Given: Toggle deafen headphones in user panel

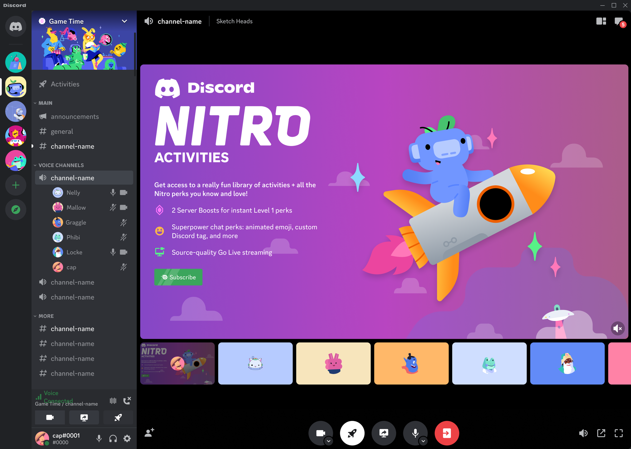Looking at the screenshot, I should pyautogui.click(x=113, y=438).
